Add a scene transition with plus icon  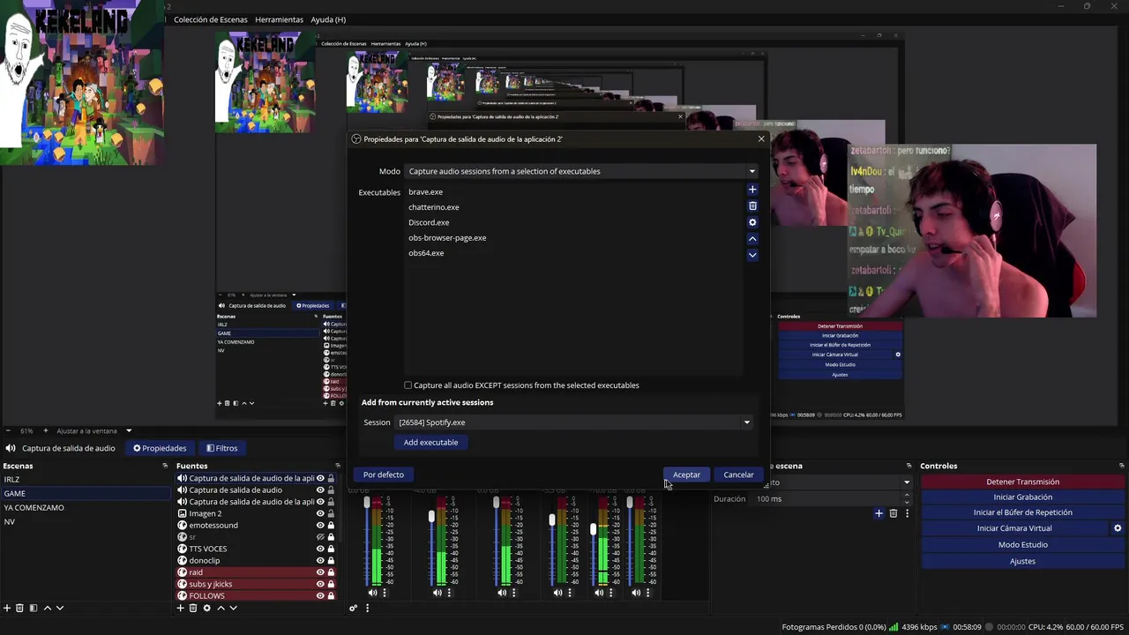click(x=879, y=513)
